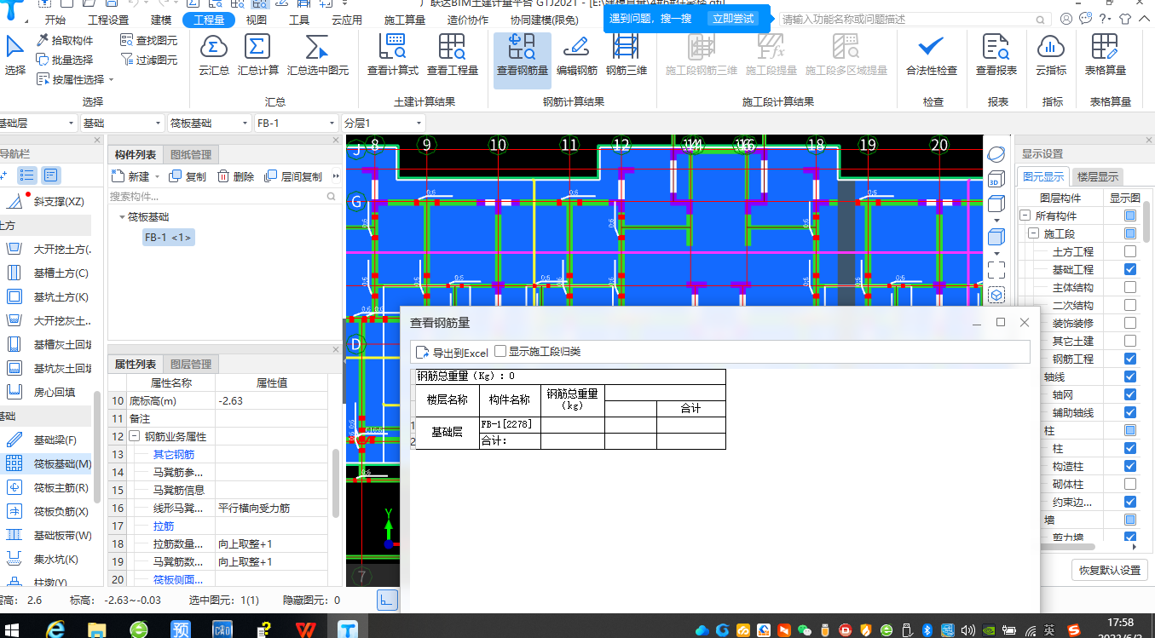
Task: Run 汇总计算 summary calculation
Action: (x=258, y=55)
